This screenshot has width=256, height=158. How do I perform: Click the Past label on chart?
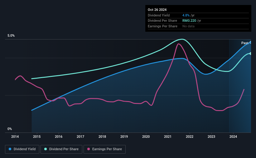point(245,43)
